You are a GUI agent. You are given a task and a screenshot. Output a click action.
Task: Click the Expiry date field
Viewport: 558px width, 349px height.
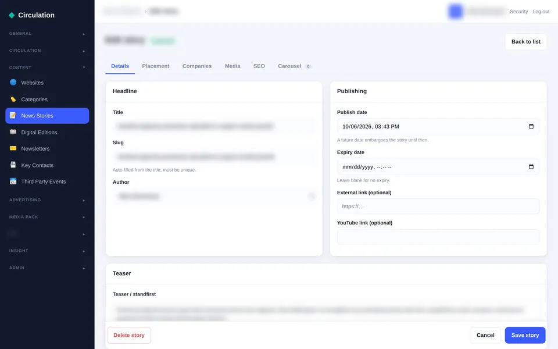438,167
